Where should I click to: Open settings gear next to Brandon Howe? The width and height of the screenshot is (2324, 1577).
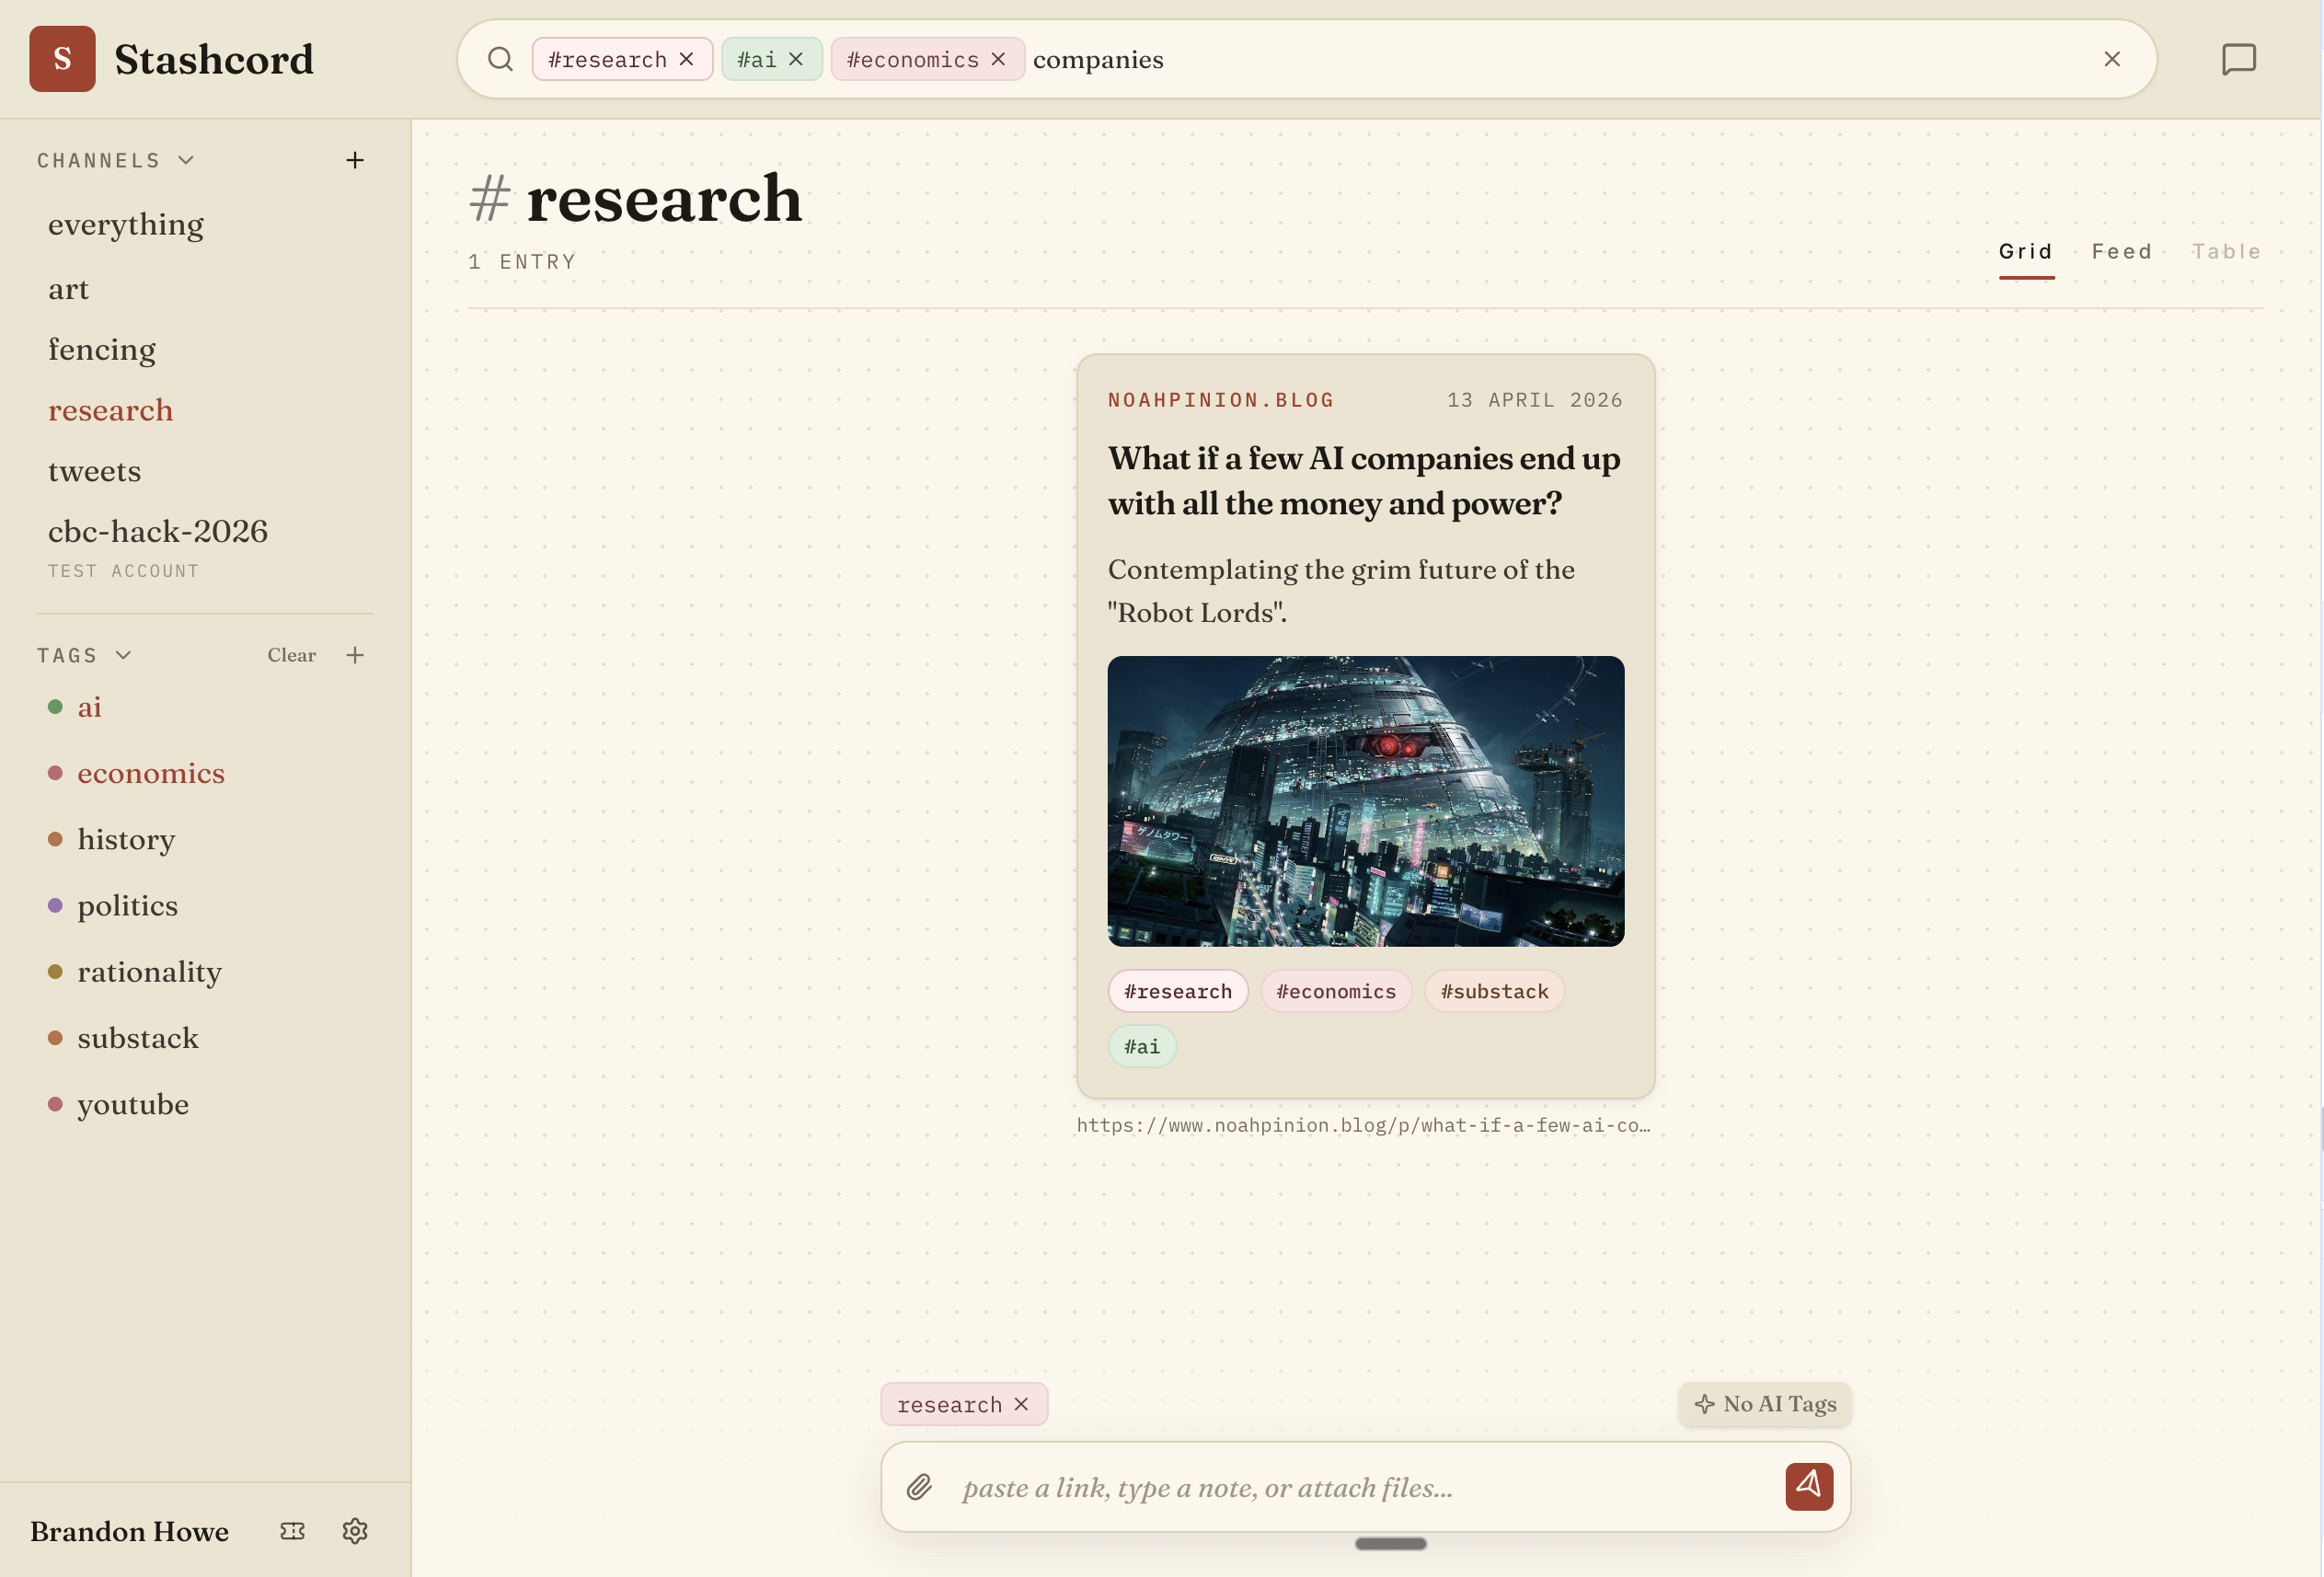[354, 1530]
